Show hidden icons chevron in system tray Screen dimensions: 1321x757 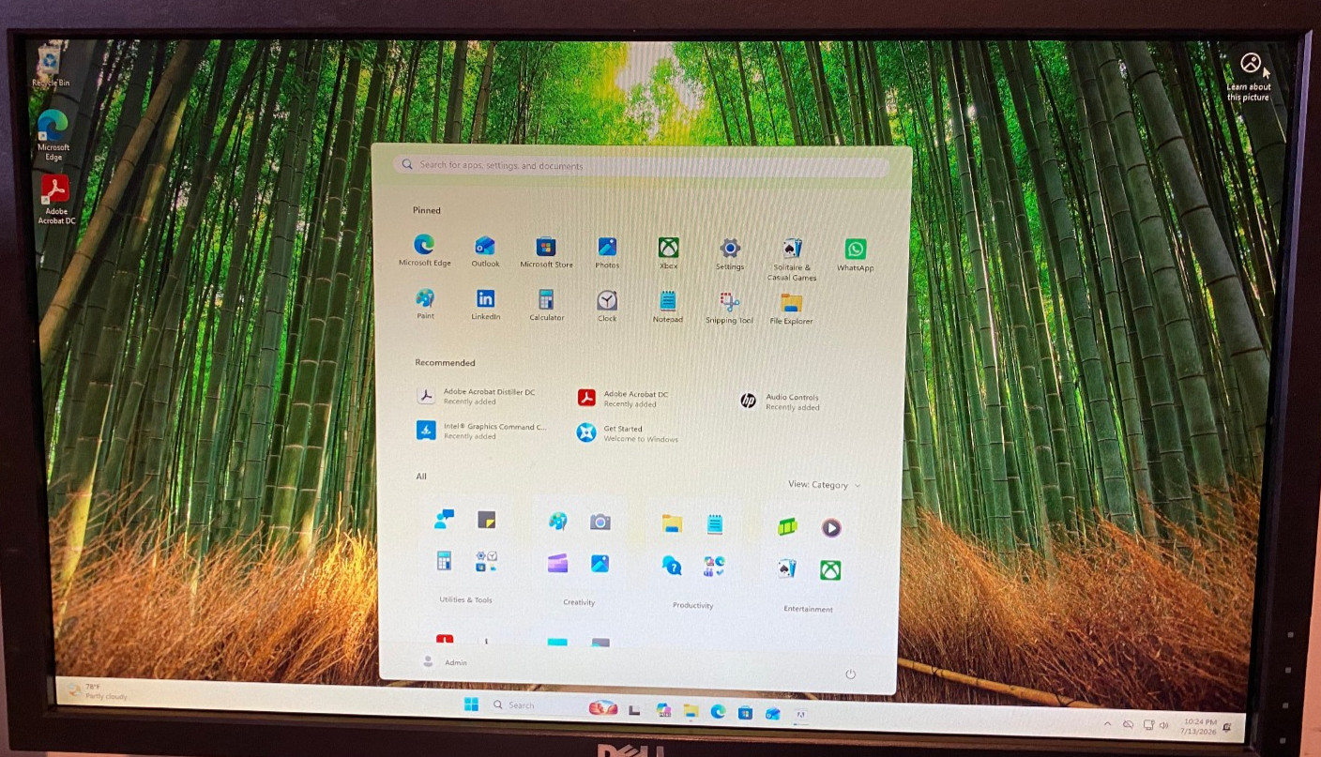coord(1107,723)
